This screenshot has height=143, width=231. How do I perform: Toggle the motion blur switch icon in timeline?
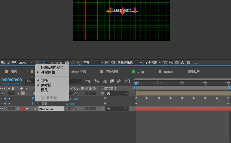(119, 81)
